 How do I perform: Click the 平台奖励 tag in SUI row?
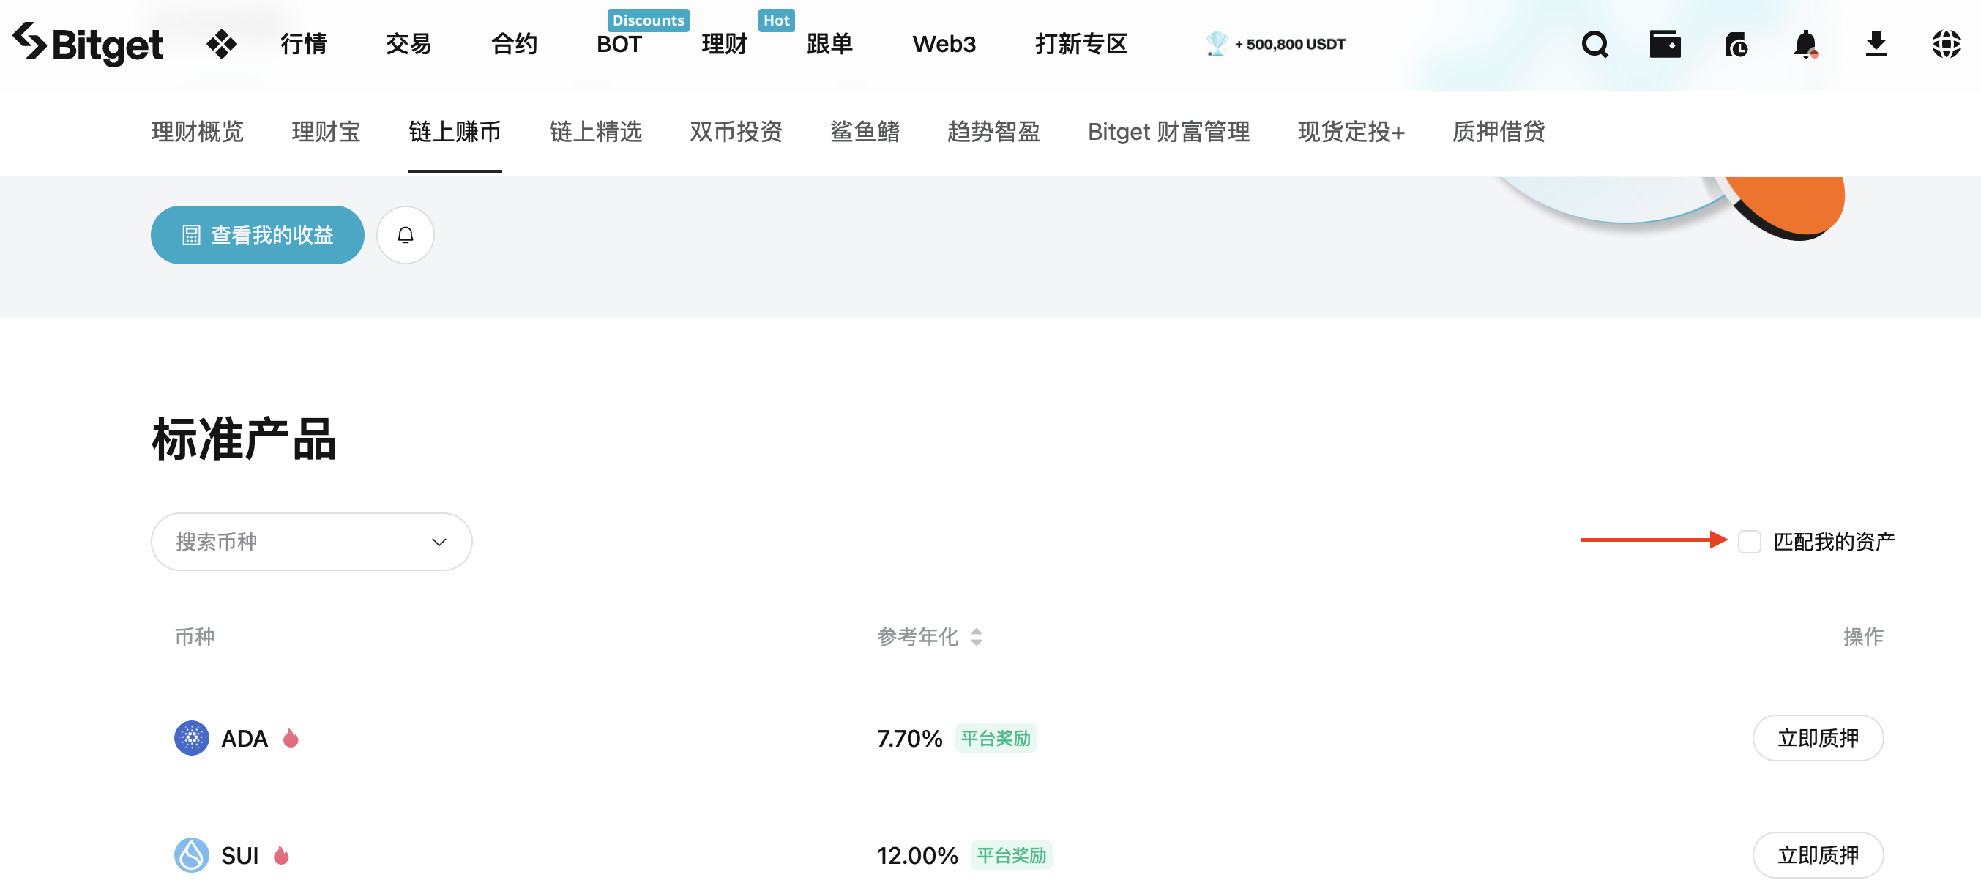pos(1011,854)
